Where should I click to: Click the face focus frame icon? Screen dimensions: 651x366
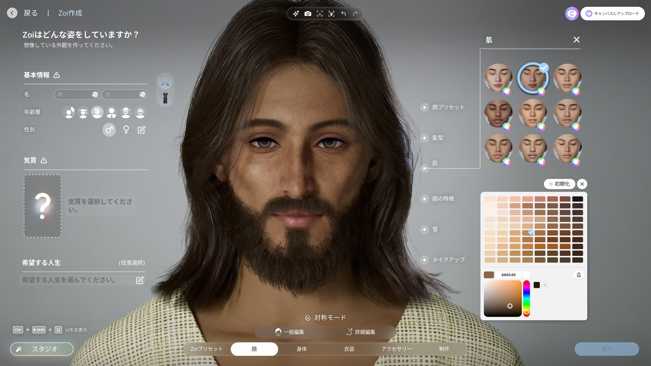pyautogui.click(x=320, y=14)
